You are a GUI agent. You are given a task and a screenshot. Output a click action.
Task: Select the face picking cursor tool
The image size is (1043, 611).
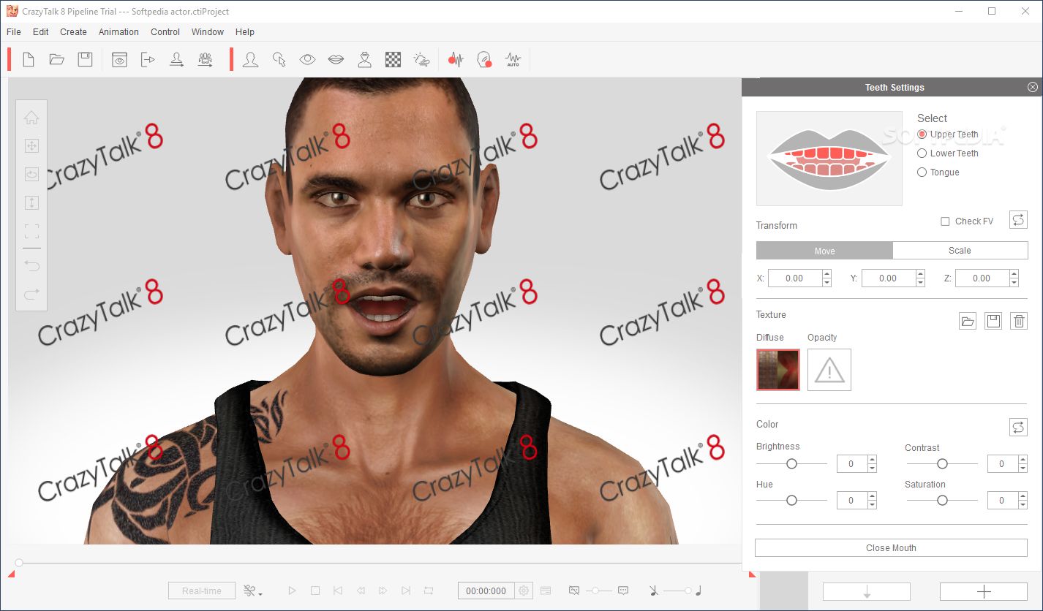(279, 60)
